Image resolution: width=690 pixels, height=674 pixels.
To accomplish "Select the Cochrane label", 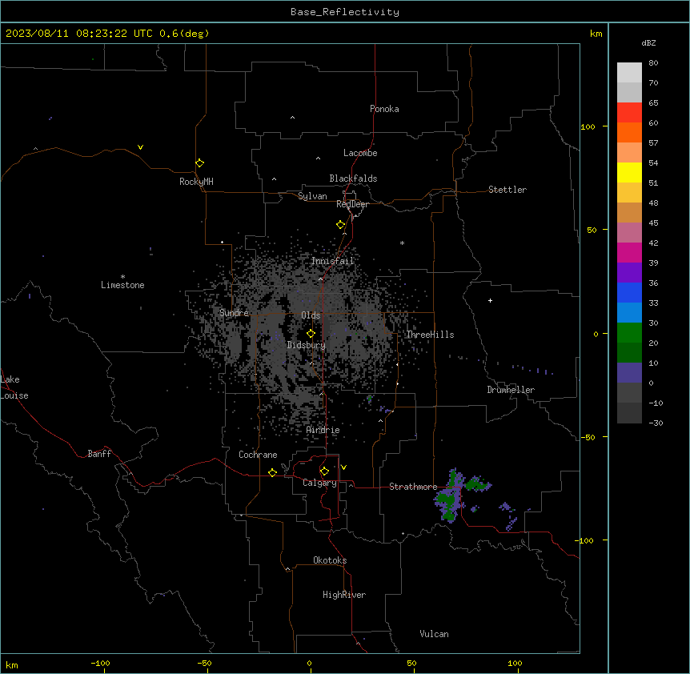I will click(258, 455).
